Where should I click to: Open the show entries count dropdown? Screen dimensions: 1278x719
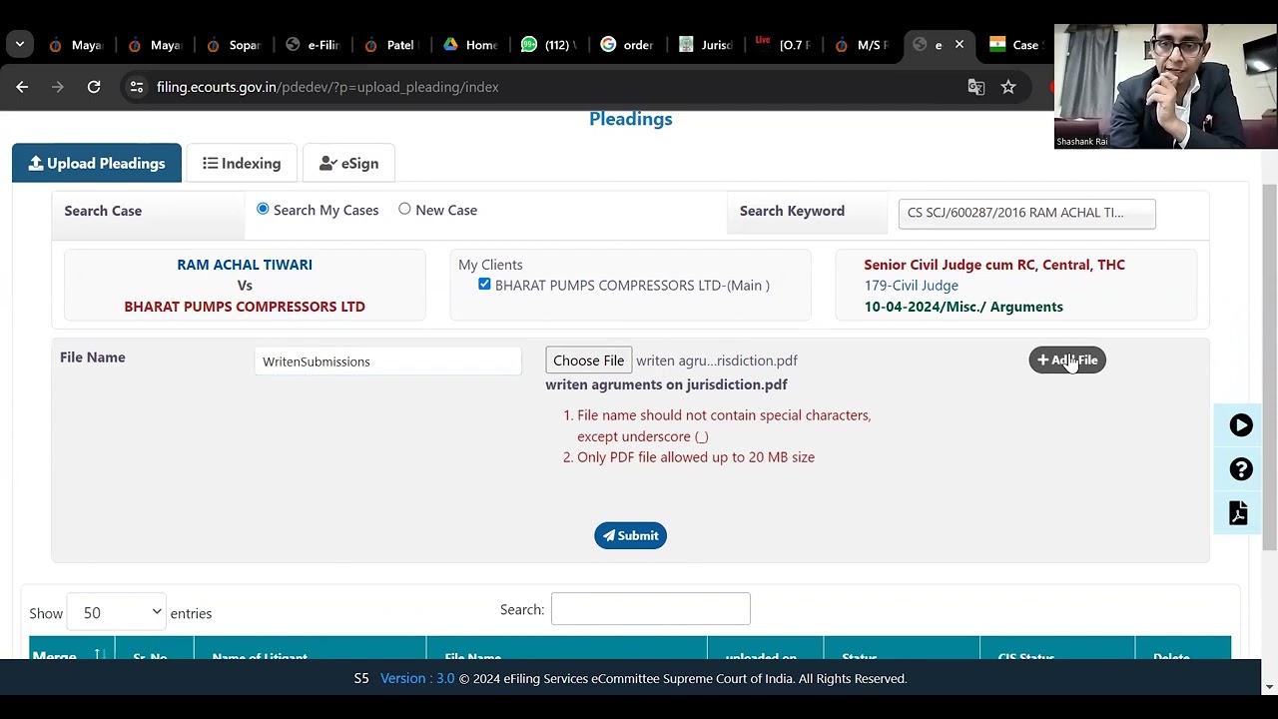click(x=117, y=612)
